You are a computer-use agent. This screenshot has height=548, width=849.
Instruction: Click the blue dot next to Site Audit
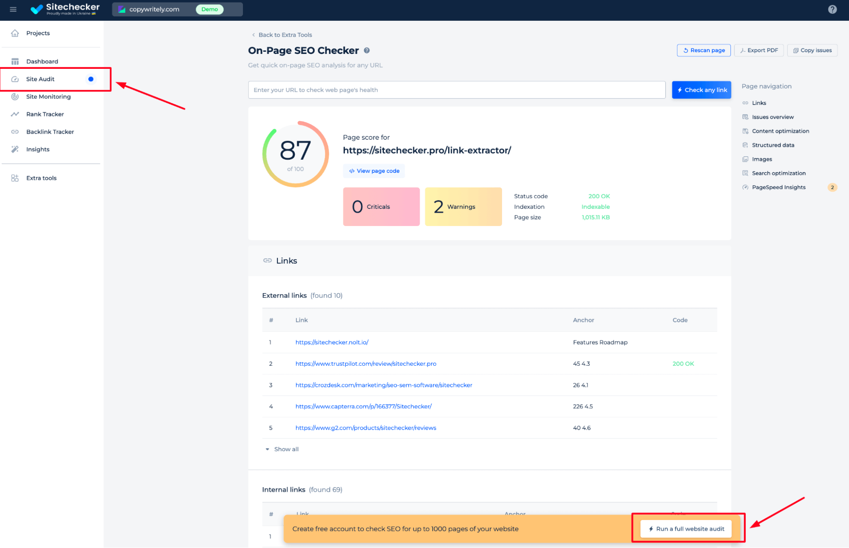[x=90, y=79]
